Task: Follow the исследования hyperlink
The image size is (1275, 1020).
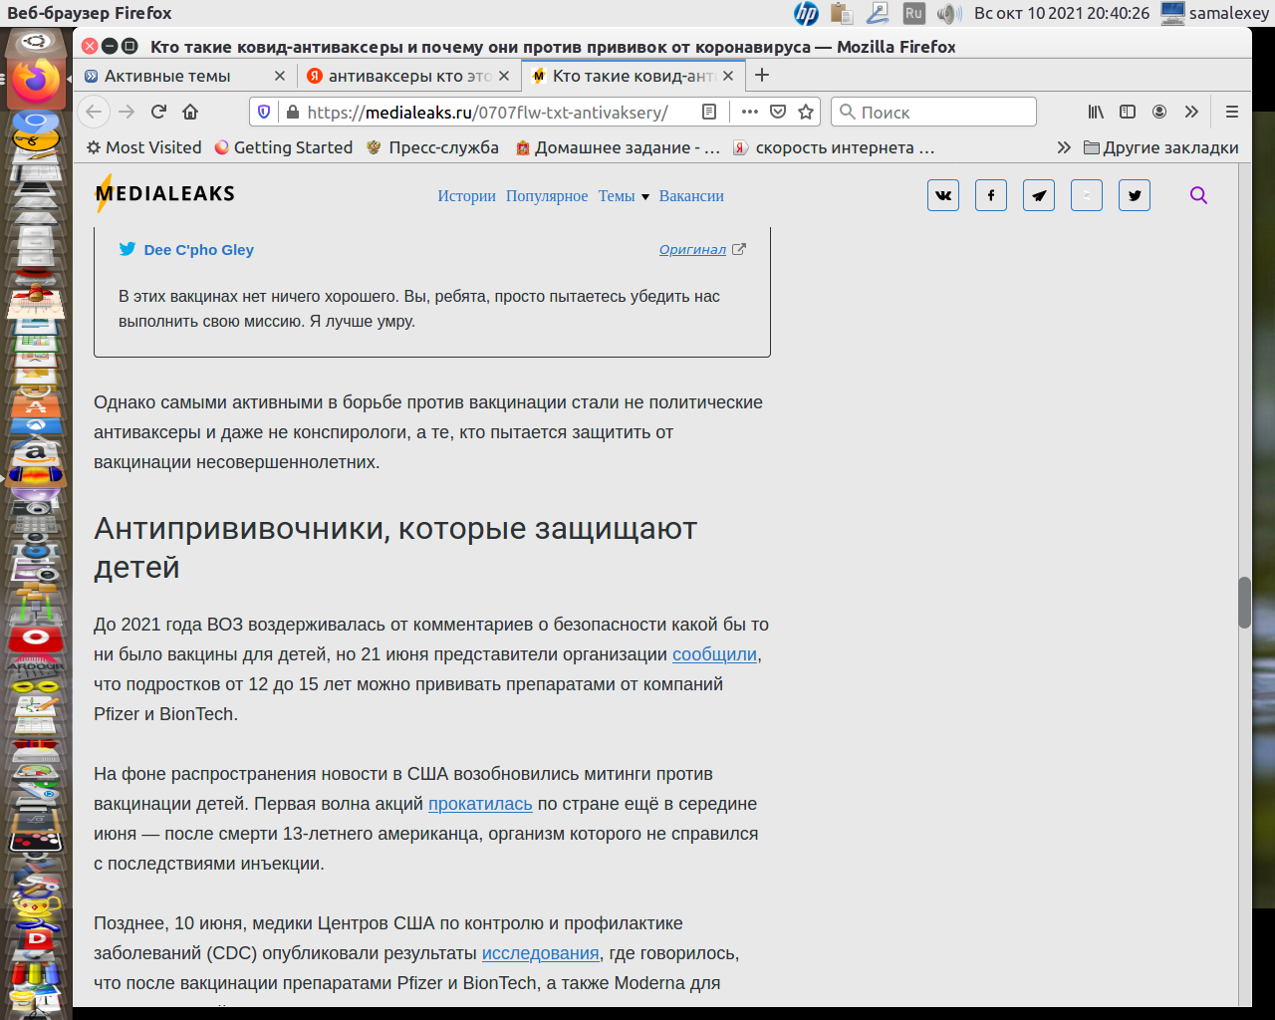Action: (x=541, y=953)
